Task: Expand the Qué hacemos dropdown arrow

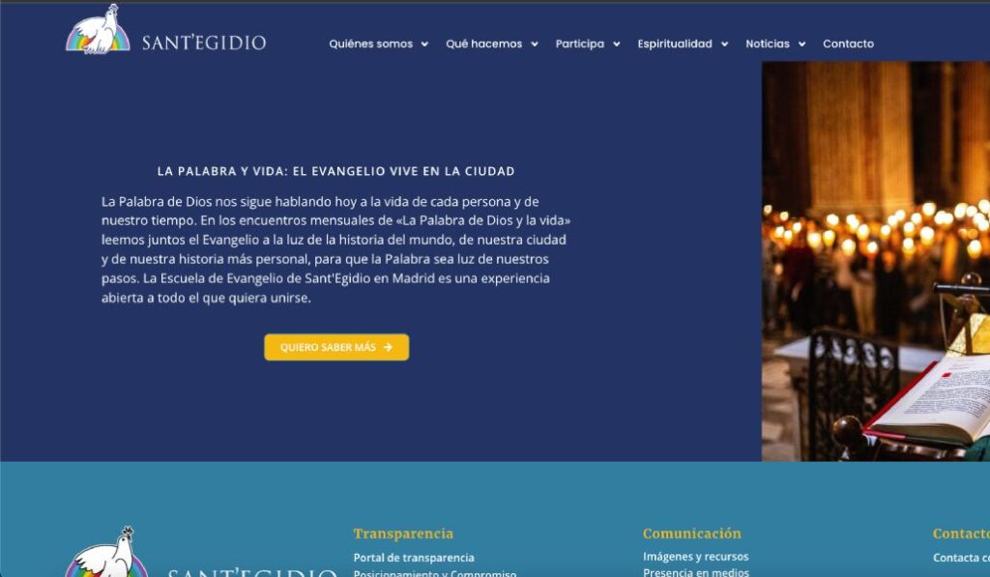Action: coord(535,44)
